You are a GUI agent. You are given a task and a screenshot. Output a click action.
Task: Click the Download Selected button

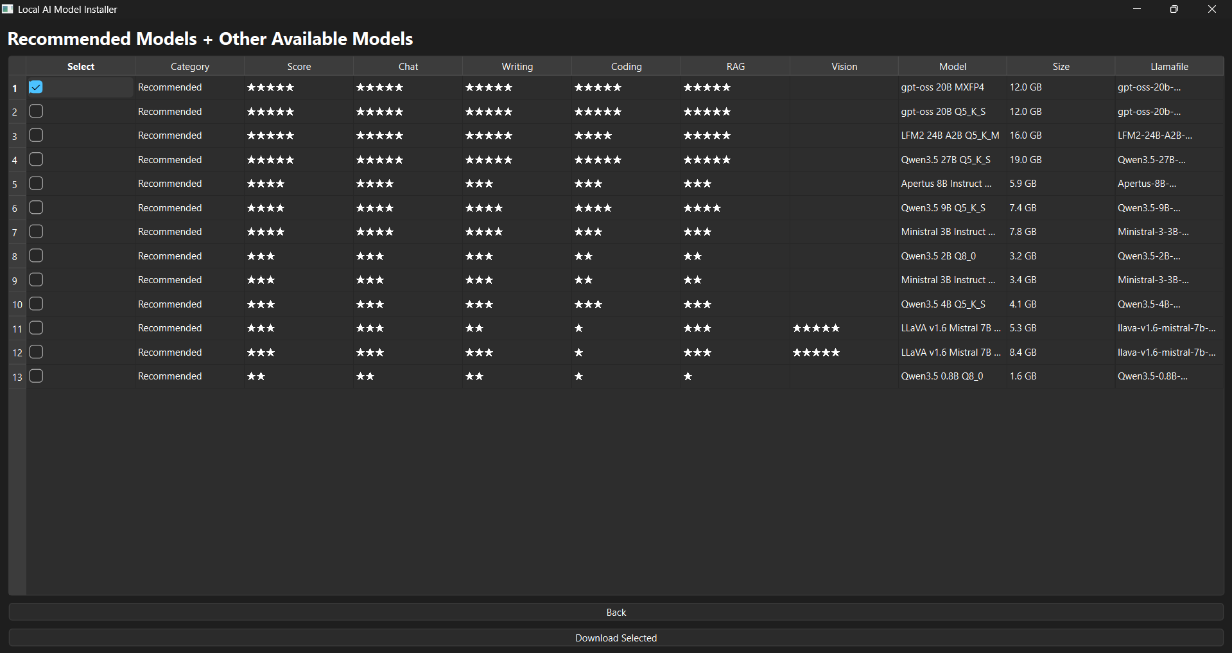click(616, 638)
